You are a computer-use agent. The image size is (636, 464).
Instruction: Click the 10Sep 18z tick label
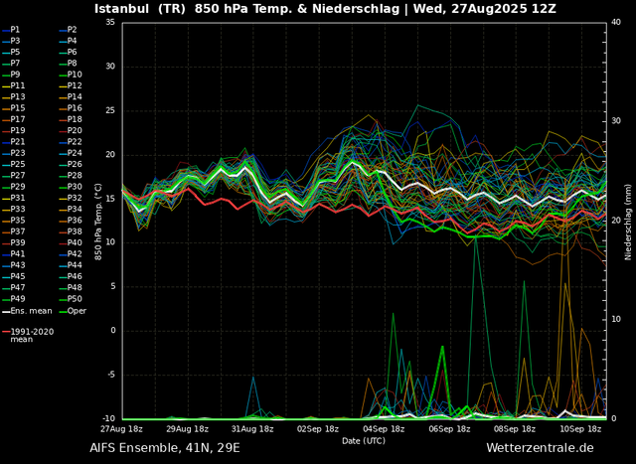580,429
